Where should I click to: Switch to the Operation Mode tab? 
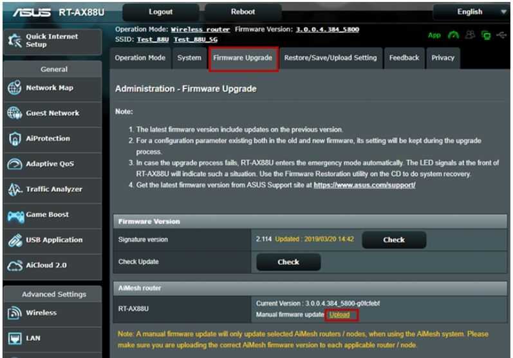click(x=140, y=58)
